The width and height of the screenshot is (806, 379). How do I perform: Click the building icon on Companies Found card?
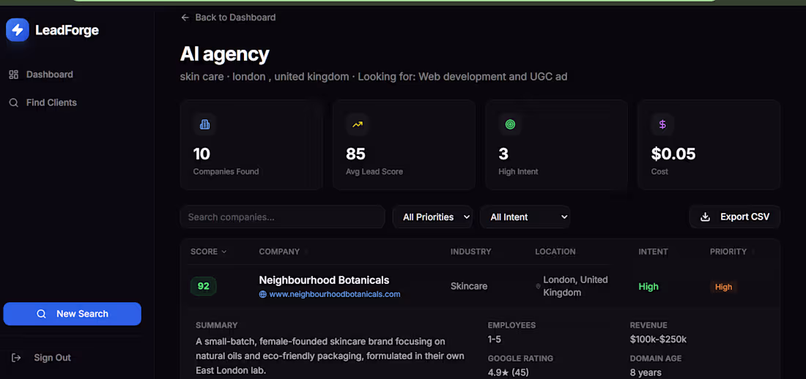click(204, 124)
